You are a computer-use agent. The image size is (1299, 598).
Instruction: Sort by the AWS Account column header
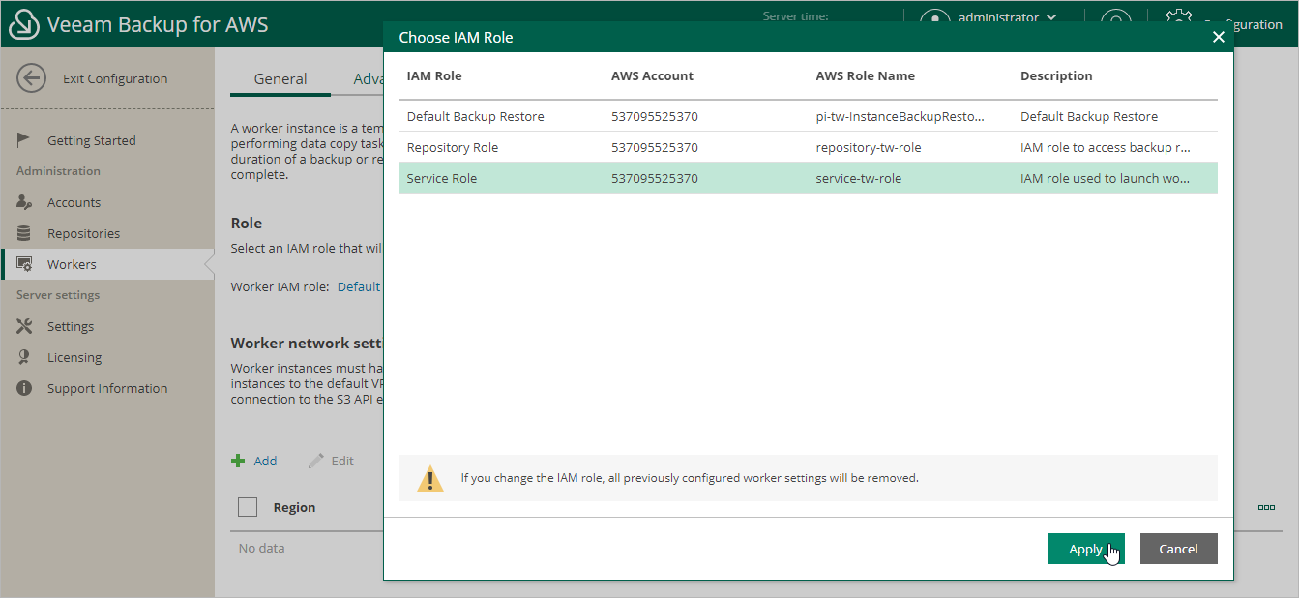(x=652, y=75)
